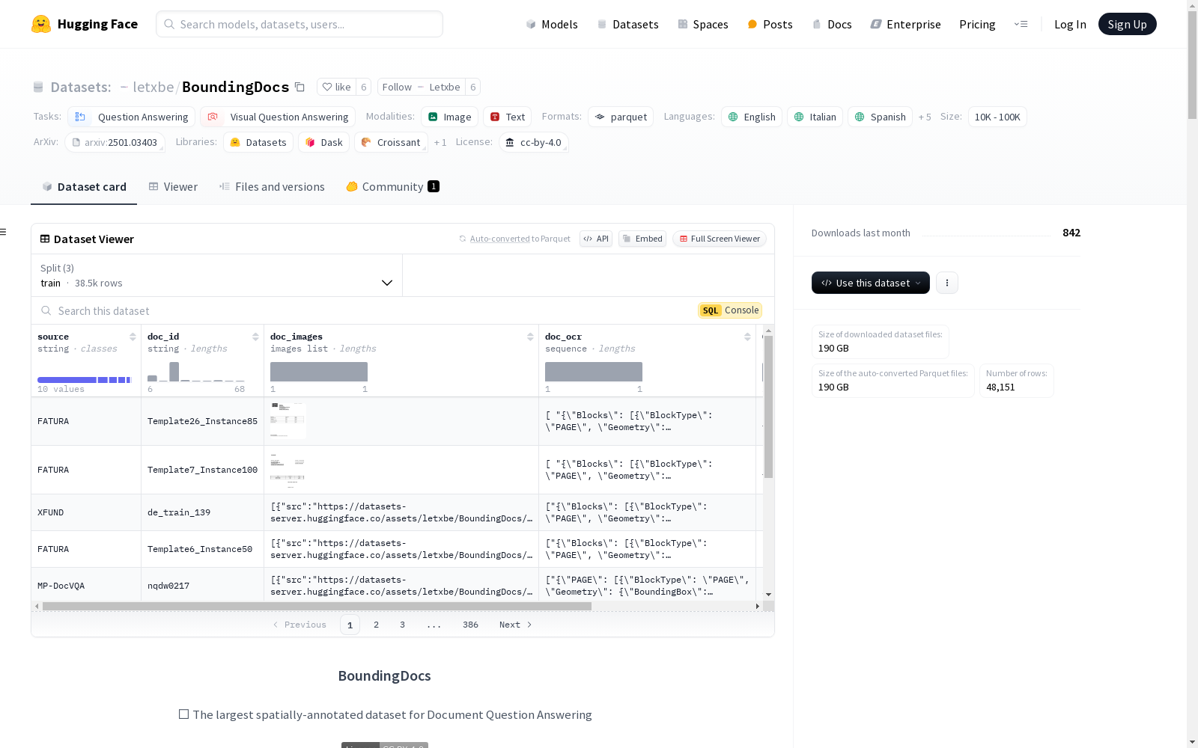This screenshot has width=1198, height=748.
Task: Go to page 2 of the dataset viewer
Action: [x=376, y=625]
